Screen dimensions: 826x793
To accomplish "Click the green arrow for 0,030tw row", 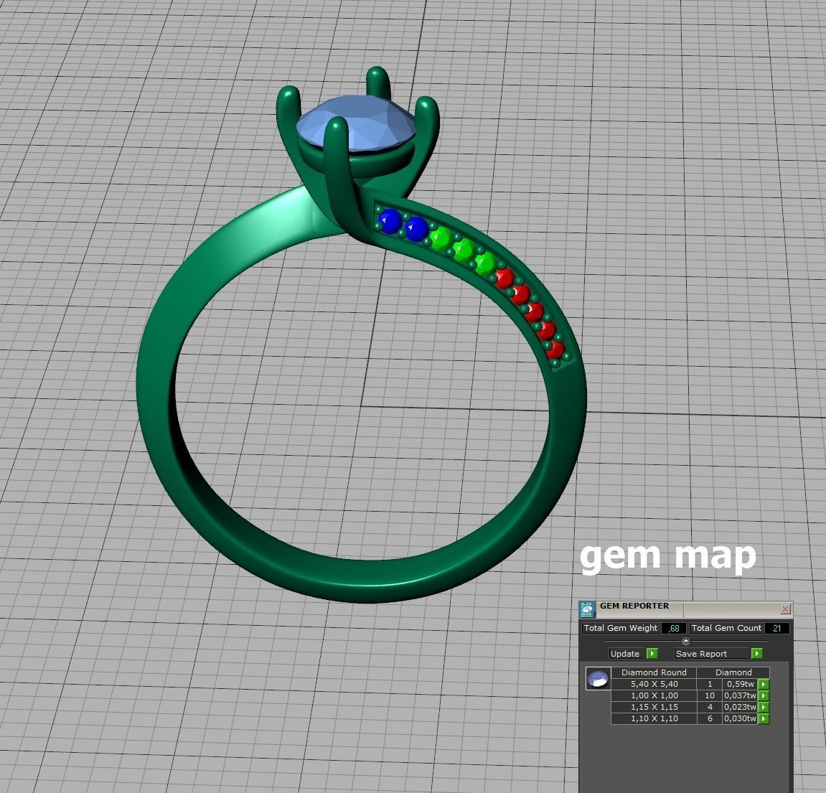I will coord(764,718).
